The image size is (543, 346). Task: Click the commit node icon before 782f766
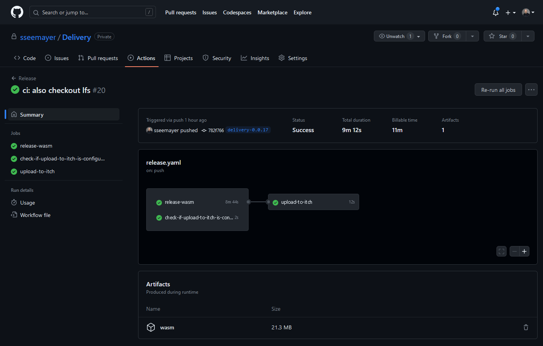204,131
